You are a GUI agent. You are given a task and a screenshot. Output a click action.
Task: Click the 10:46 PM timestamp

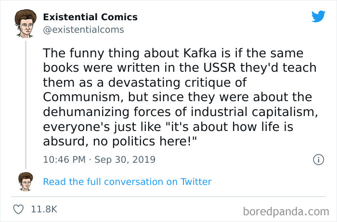click(64, 159)
